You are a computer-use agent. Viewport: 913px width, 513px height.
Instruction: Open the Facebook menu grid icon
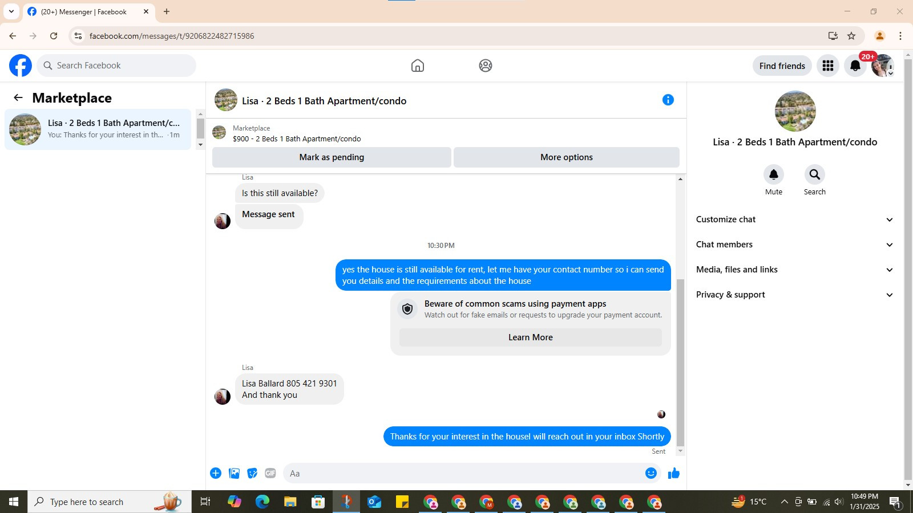(828, 66)
